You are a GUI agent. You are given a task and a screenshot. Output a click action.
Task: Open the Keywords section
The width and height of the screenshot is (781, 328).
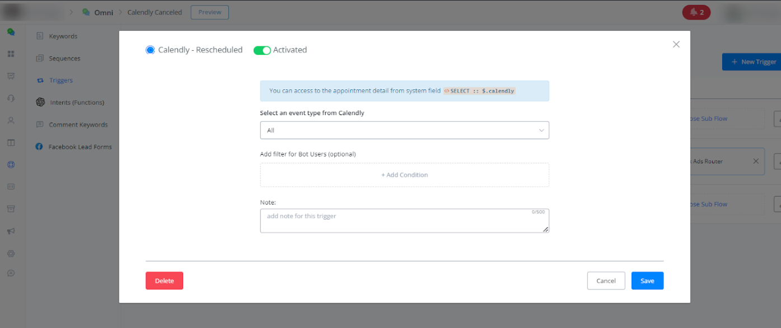[63, 36]
